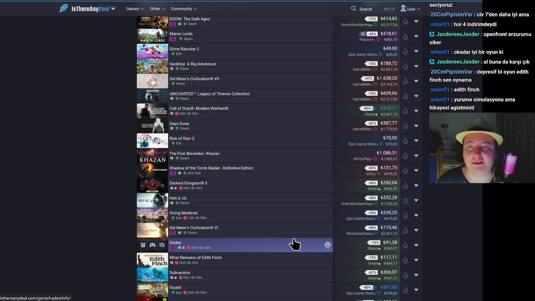Click the flame icon for Going Medieval
The image size is (535, 301).
(x=405, y=215)
